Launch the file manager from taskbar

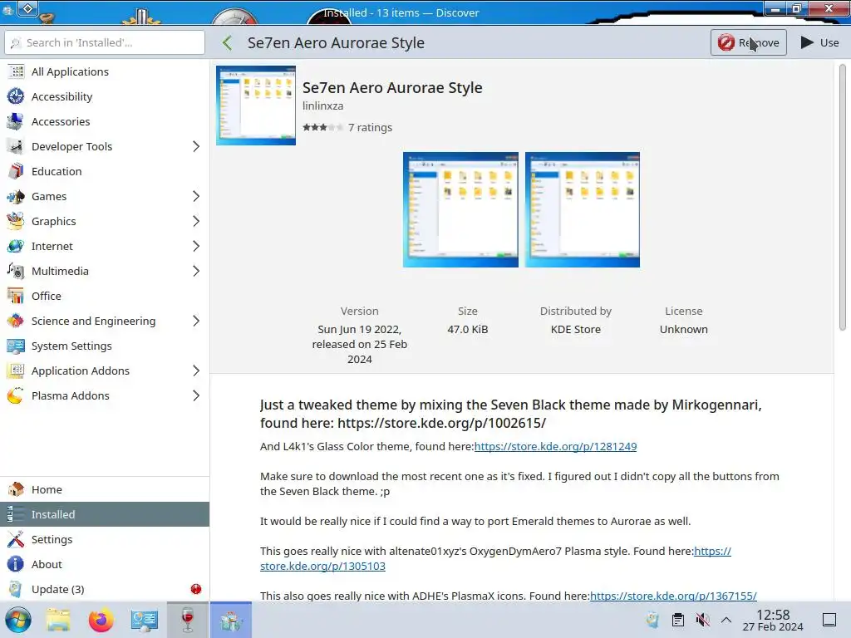(58, 620)
